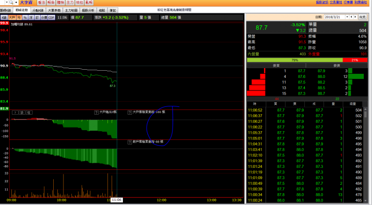
Task: Open the 到價通知 link
Action: [x=361, y=2]
